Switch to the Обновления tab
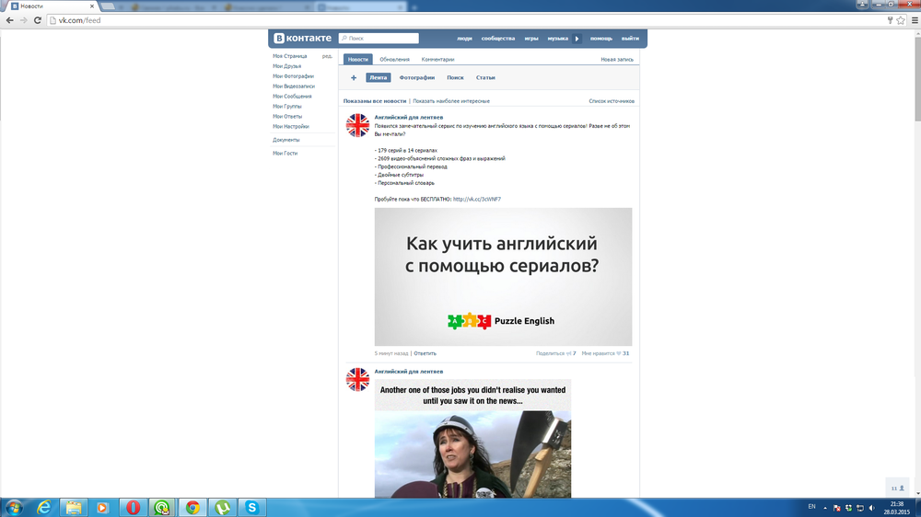Viewport: 921px width, 517px height. (394, 59)
